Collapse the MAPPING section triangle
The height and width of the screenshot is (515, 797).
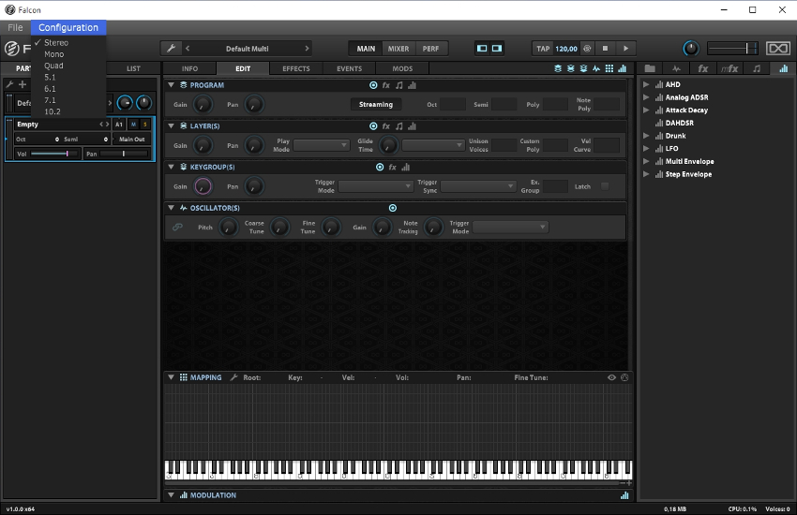[x=172, y=377]
